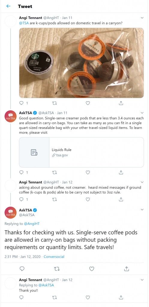
Task: Click the @TSA mention in first tweet
Action: tap(24, 23)
